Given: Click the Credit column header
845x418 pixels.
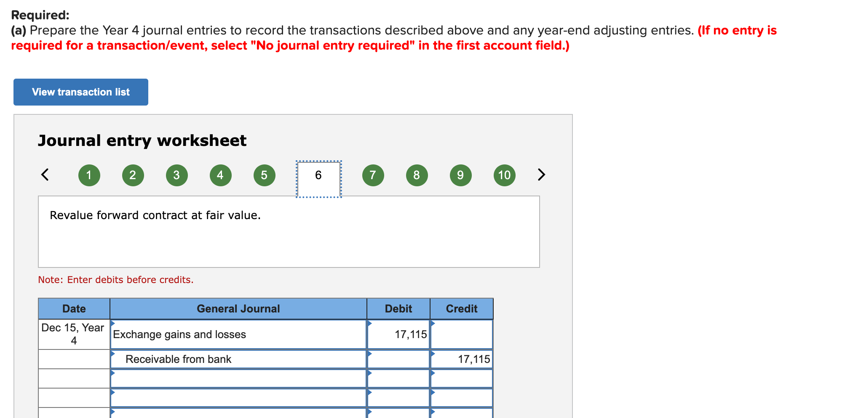Looking at the screenshot, I should [x=462, y=309].
